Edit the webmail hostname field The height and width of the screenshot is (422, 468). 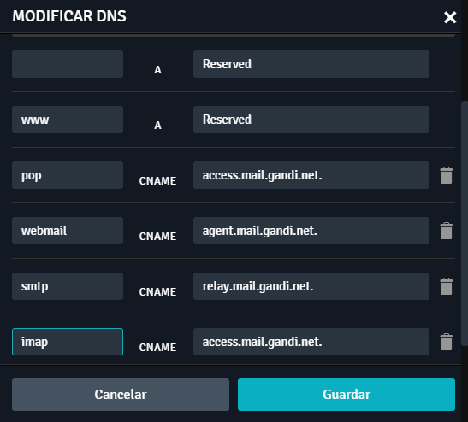coord(68,231)
